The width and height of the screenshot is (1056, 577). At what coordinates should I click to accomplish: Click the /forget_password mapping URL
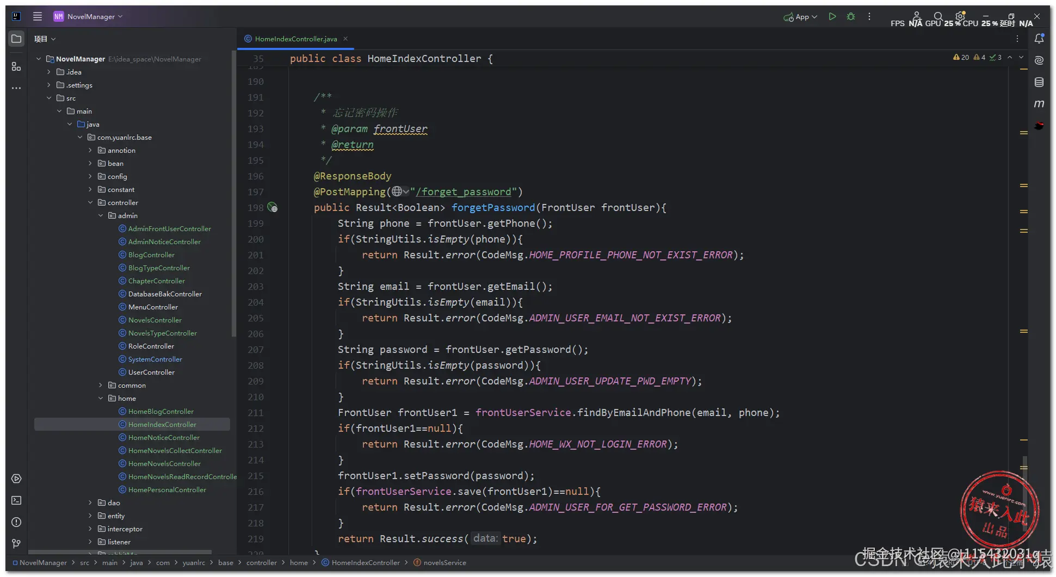pyautogui.click(x=463, y=191)
